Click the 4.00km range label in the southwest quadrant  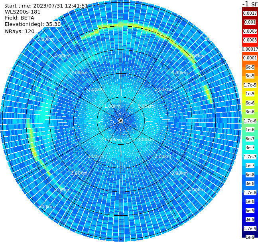click(62, 190)
